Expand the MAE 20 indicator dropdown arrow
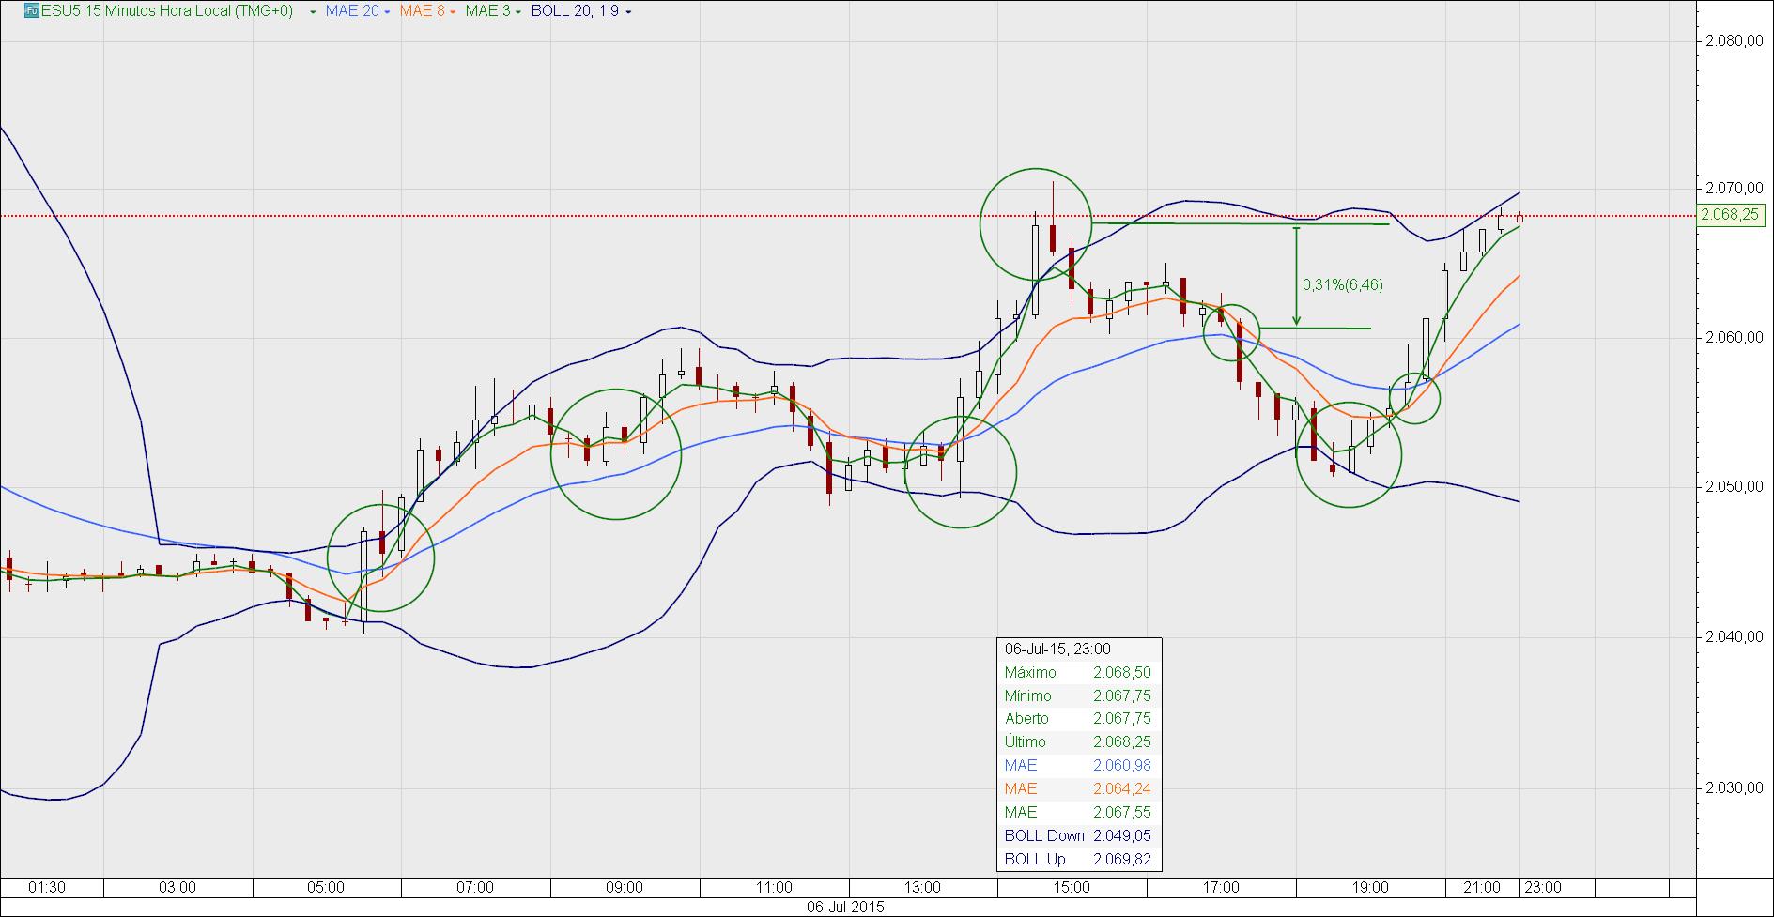 [387, 13]
